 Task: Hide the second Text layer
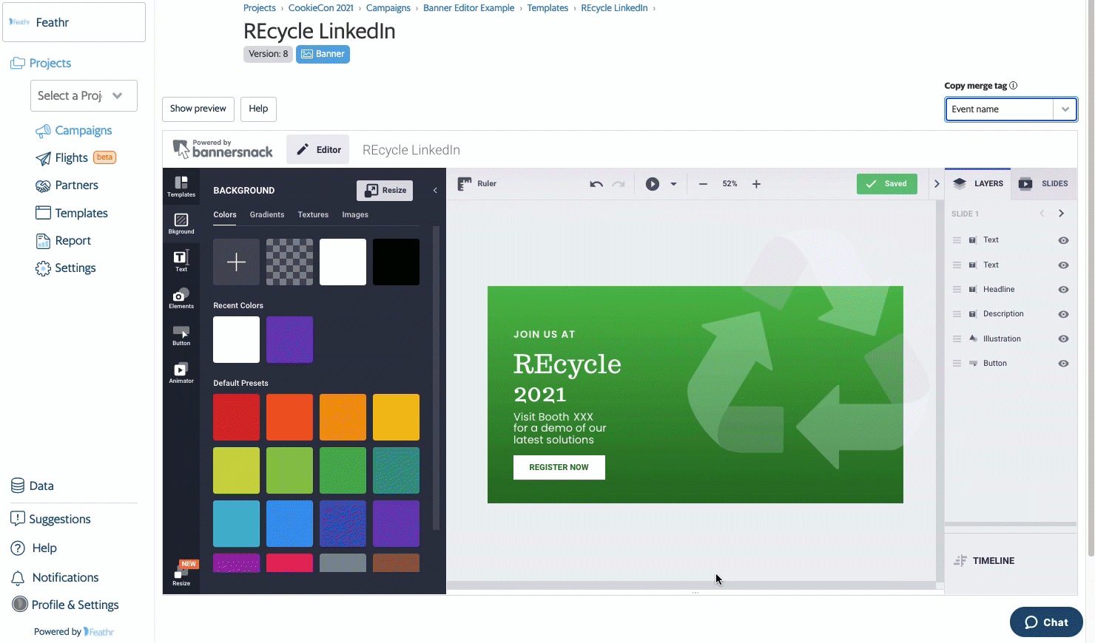click(1063, 265)
